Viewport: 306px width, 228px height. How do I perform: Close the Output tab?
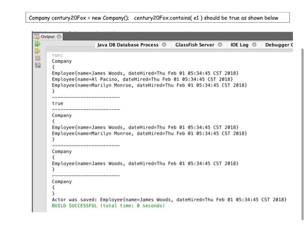[x=59, y=37]
